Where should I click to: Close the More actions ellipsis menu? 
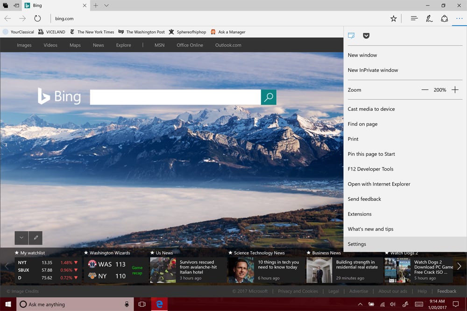tap(459, 19)
